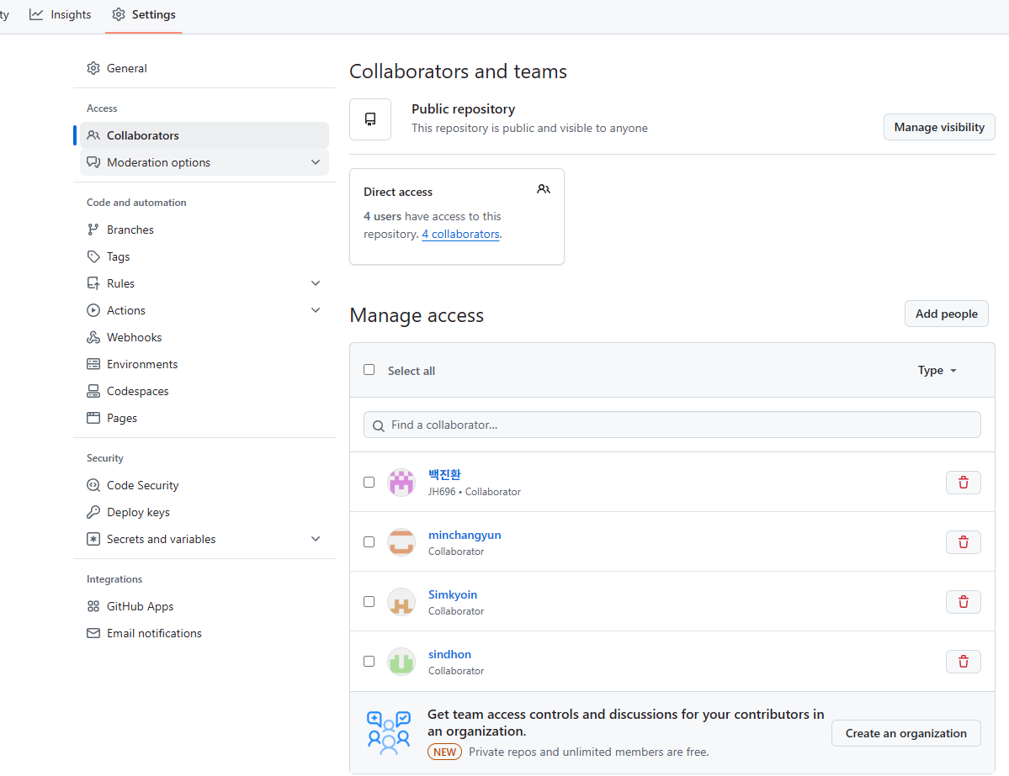Open Simkyoin profile link
The height and width of the screenshot is (776, 1009).
(x=453, y=594)
